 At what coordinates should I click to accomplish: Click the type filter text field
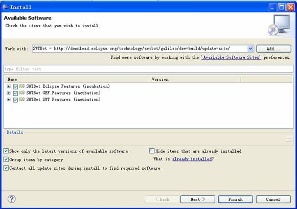tap(148, 69)
